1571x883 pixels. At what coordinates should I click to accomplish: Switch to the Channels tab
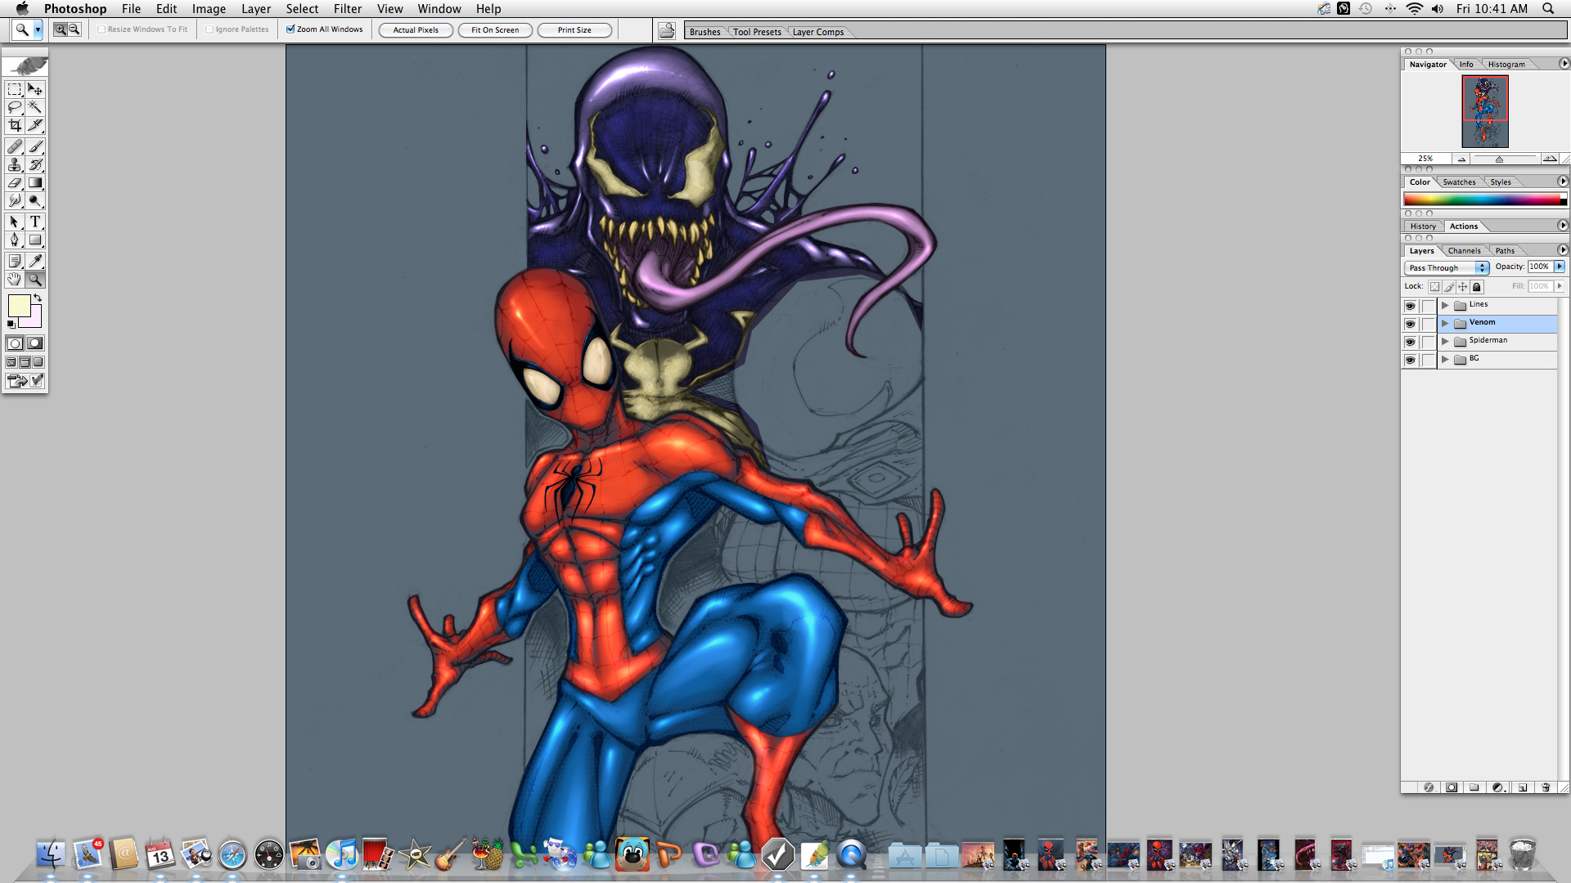[1464, 251]
